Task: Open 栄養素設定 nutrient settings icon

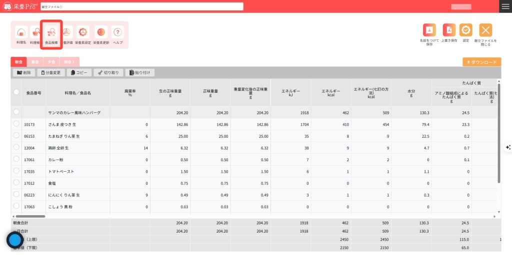Action: (83, 33)
